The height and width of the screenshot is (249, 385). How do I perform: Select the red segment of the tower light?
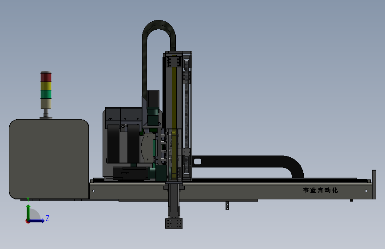point(46,77)
